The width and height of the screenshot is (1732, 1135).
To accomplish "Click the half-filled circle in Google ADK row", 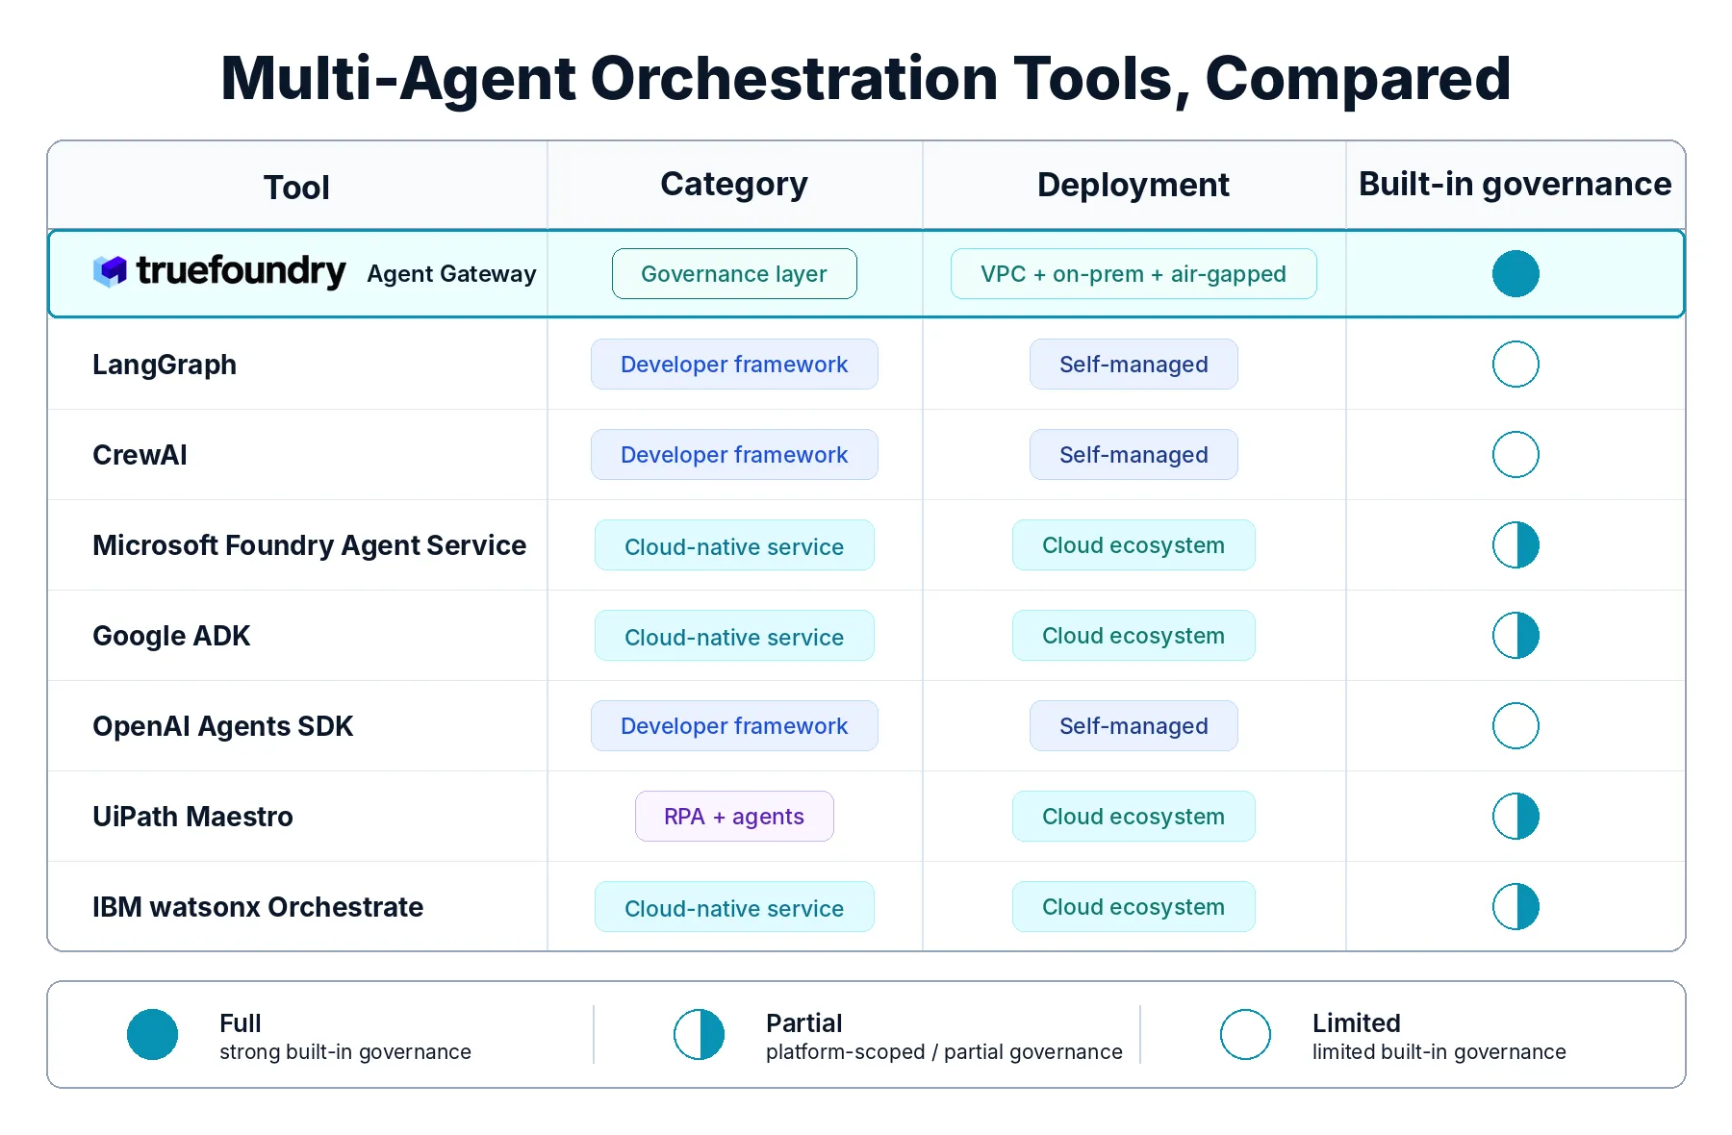I will [x=1515, y=635].
